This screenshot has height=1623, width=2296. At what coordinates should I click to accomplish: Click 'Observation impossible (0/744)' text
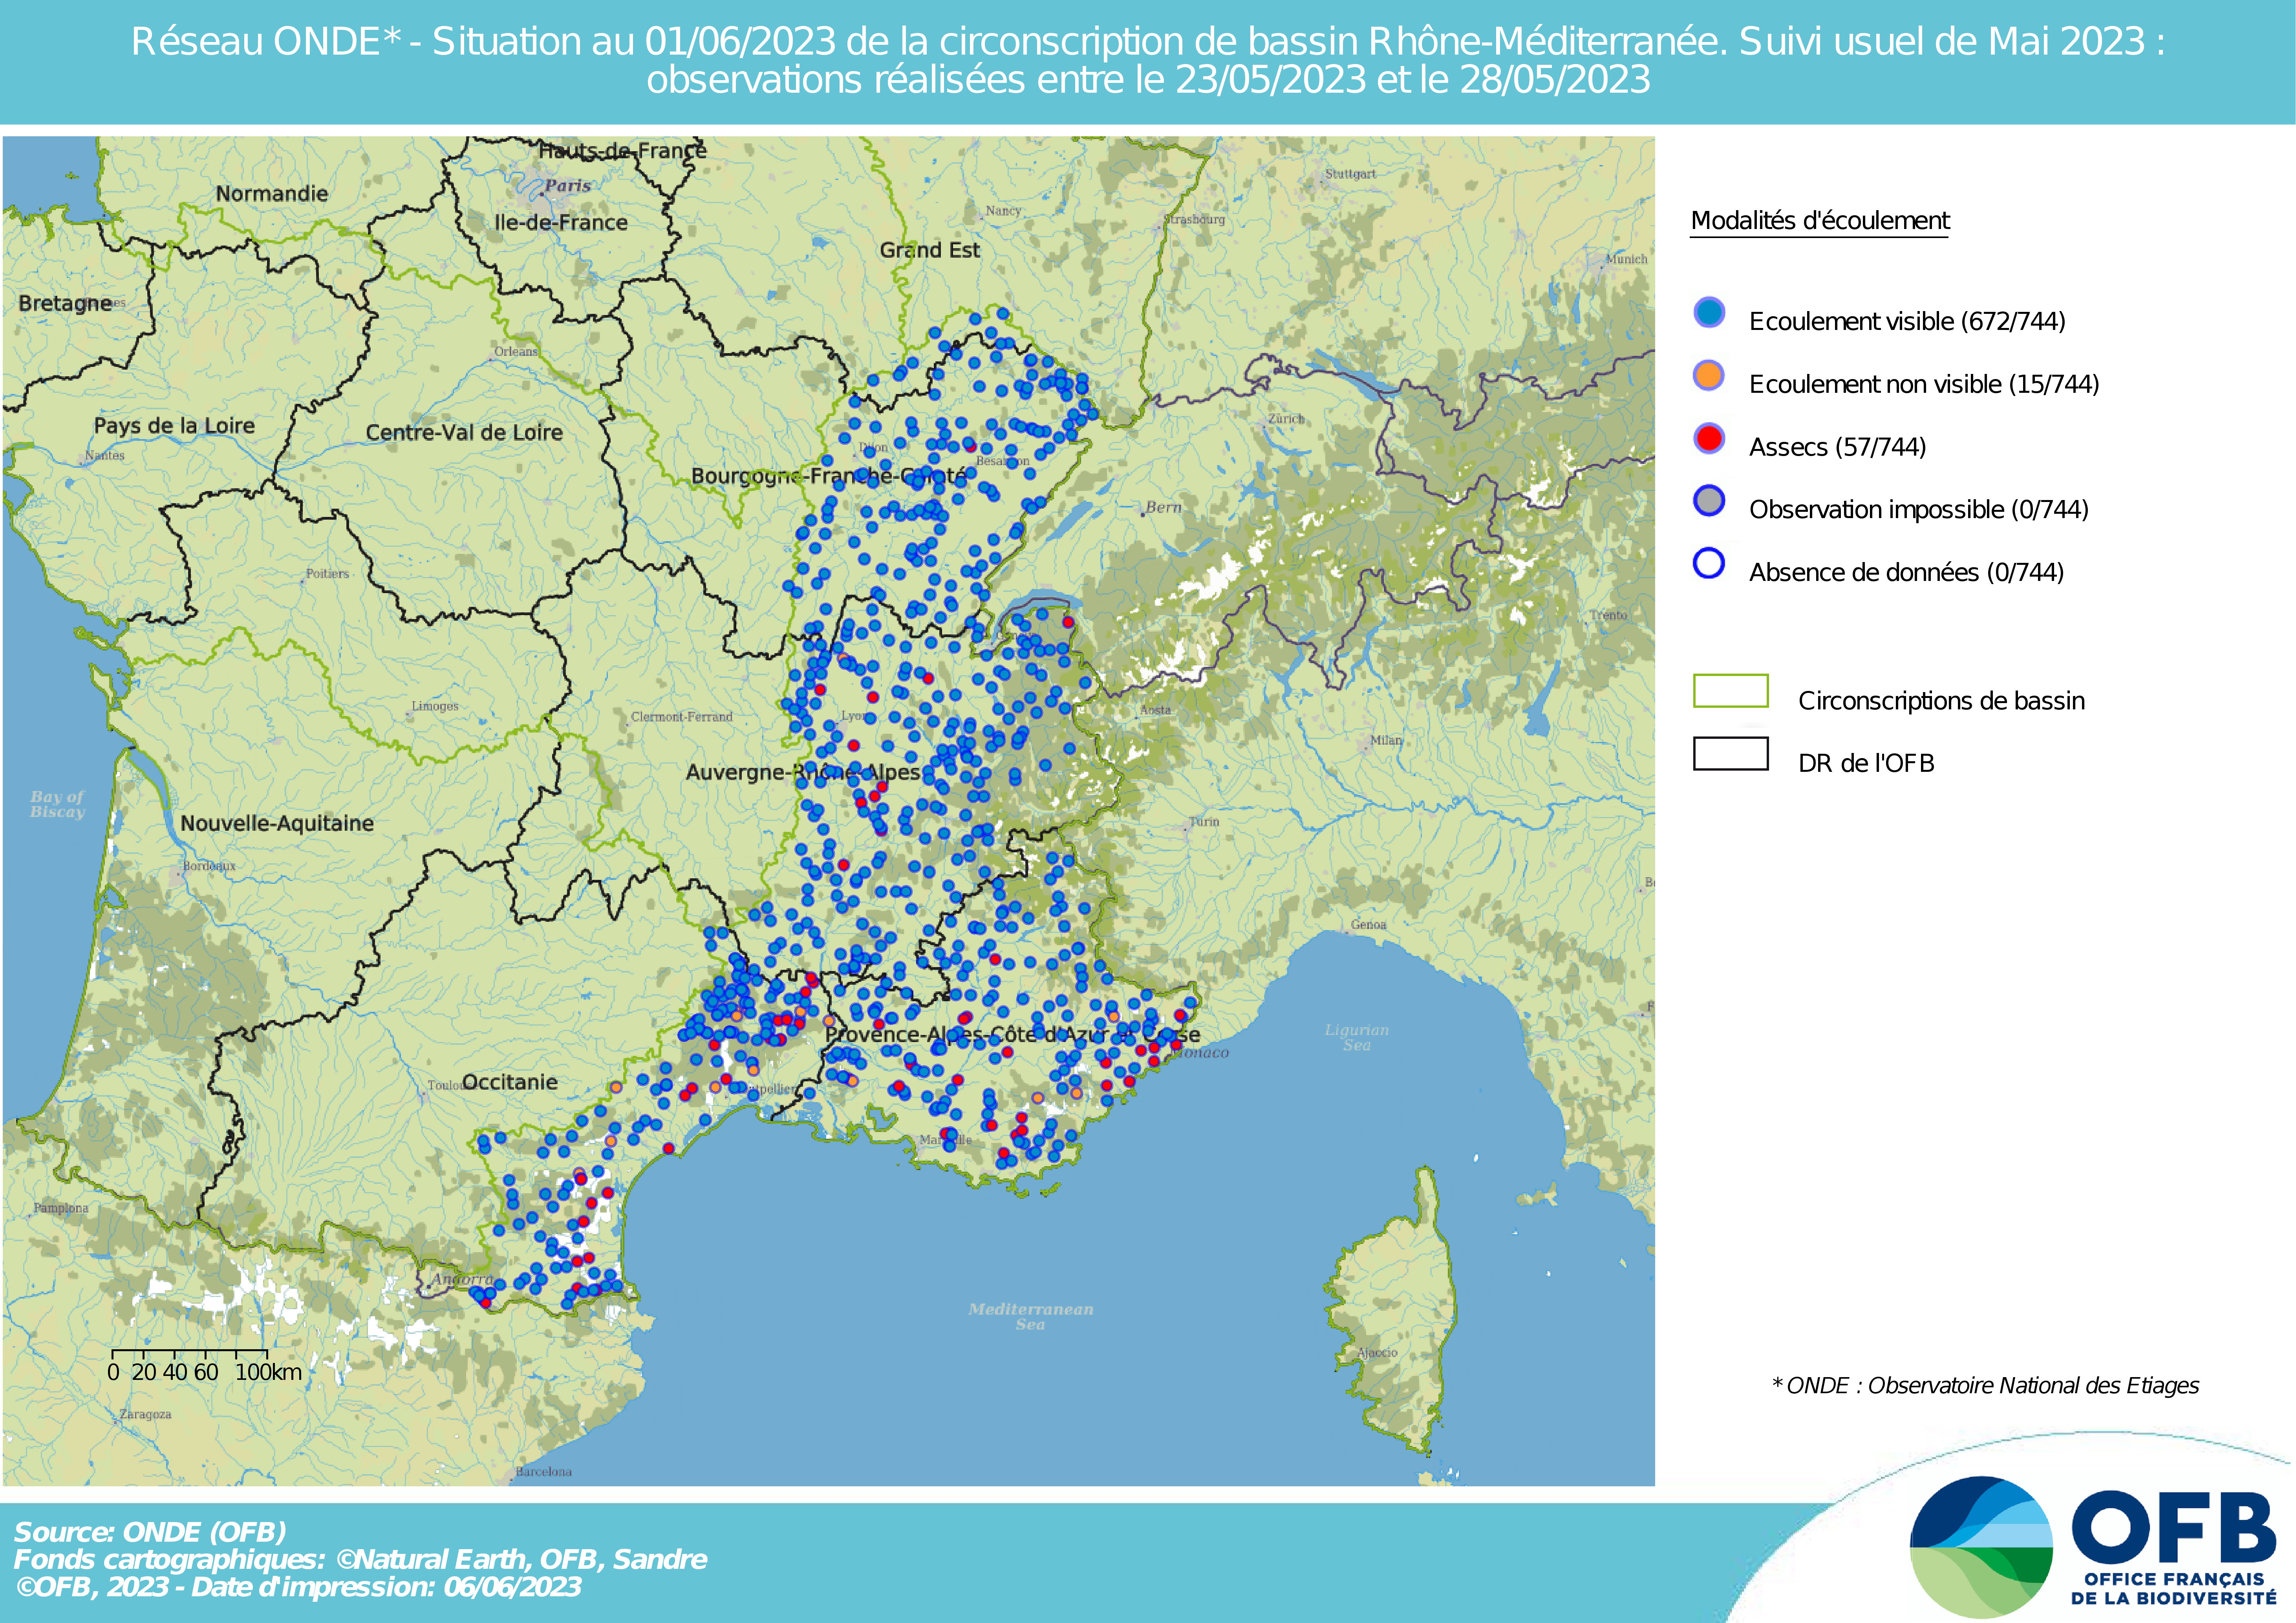click(1919, 510)
